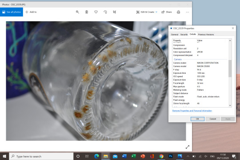Show hidden system tray icons chevron
Screen dimensions: 240x160
click(x=188, y=156)
